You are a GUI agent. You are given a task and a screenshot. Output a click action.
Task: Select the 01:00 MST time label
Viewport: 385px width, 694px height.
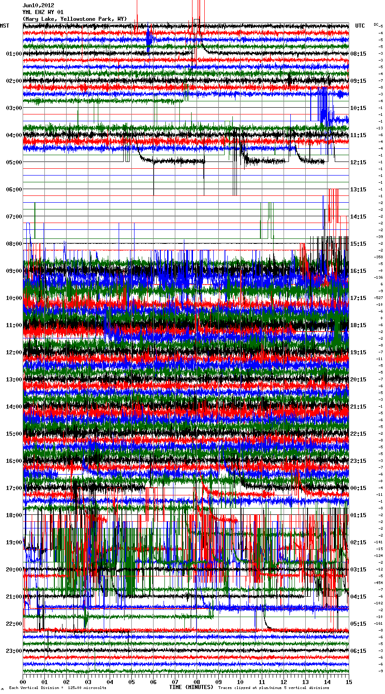tap(14, 54)
